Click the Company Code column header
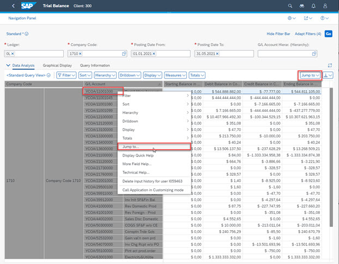339x264 pixels. (44, 84)
